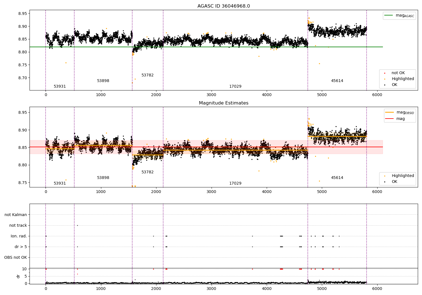
Task: Click x-tick 0 under the bottom plot
Action: [46, 289]
